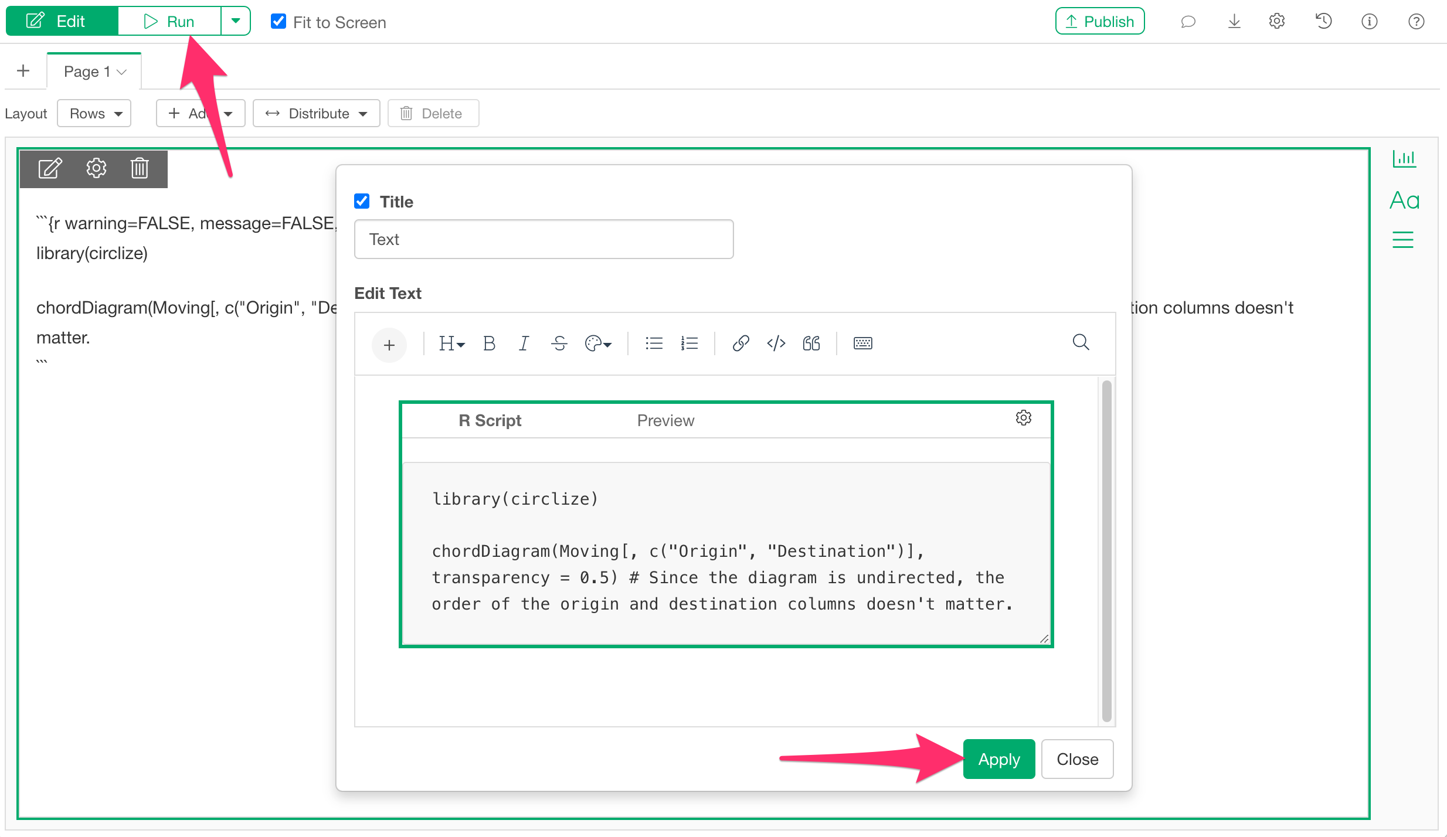The image size is (1447, 837).
Task: Switch to the Preview tab
Action: tap(665, 421)
